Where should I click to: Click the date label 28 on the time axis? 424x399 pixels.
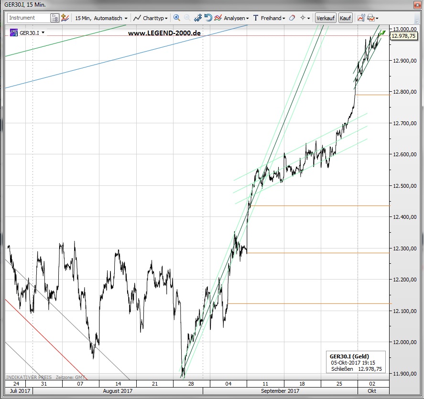[191, 384]
